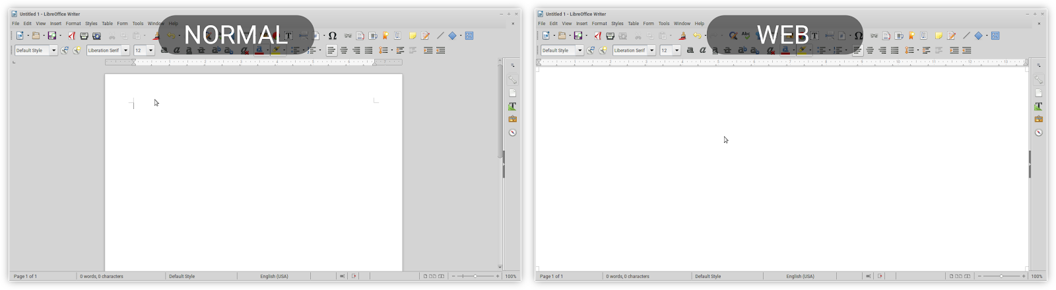This screenshot has width=1056, height=290.
Task: Select Insert Line tool in left window
Action: (x=440, y=36)
